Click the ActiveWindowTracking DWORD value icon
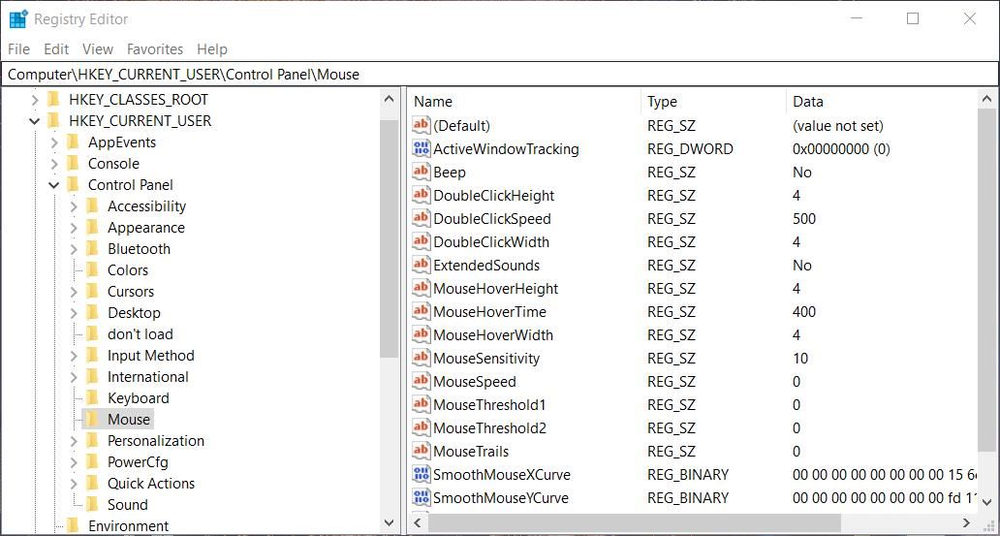The height and width of the screenshot is (536, 1000). tap(421, 149)
